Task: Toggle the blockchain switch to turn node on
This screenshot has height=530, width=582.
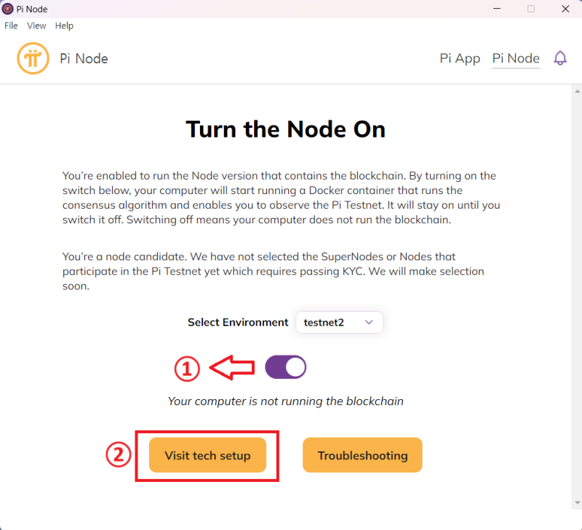Action: [285, 366]
